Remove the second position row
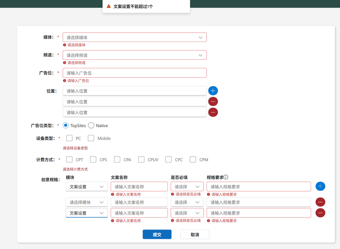The height and width of the screenshot is (249, 340). pos(213,101)
